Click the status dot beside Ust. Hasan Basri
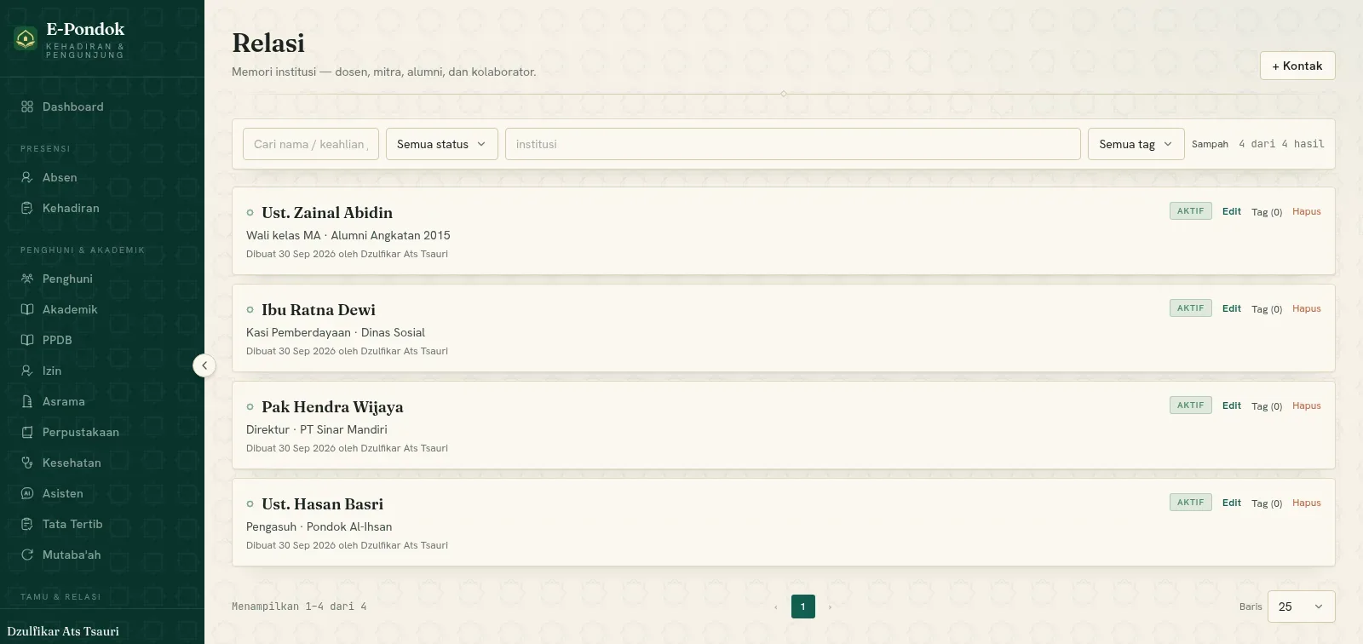 coord(250,504)
